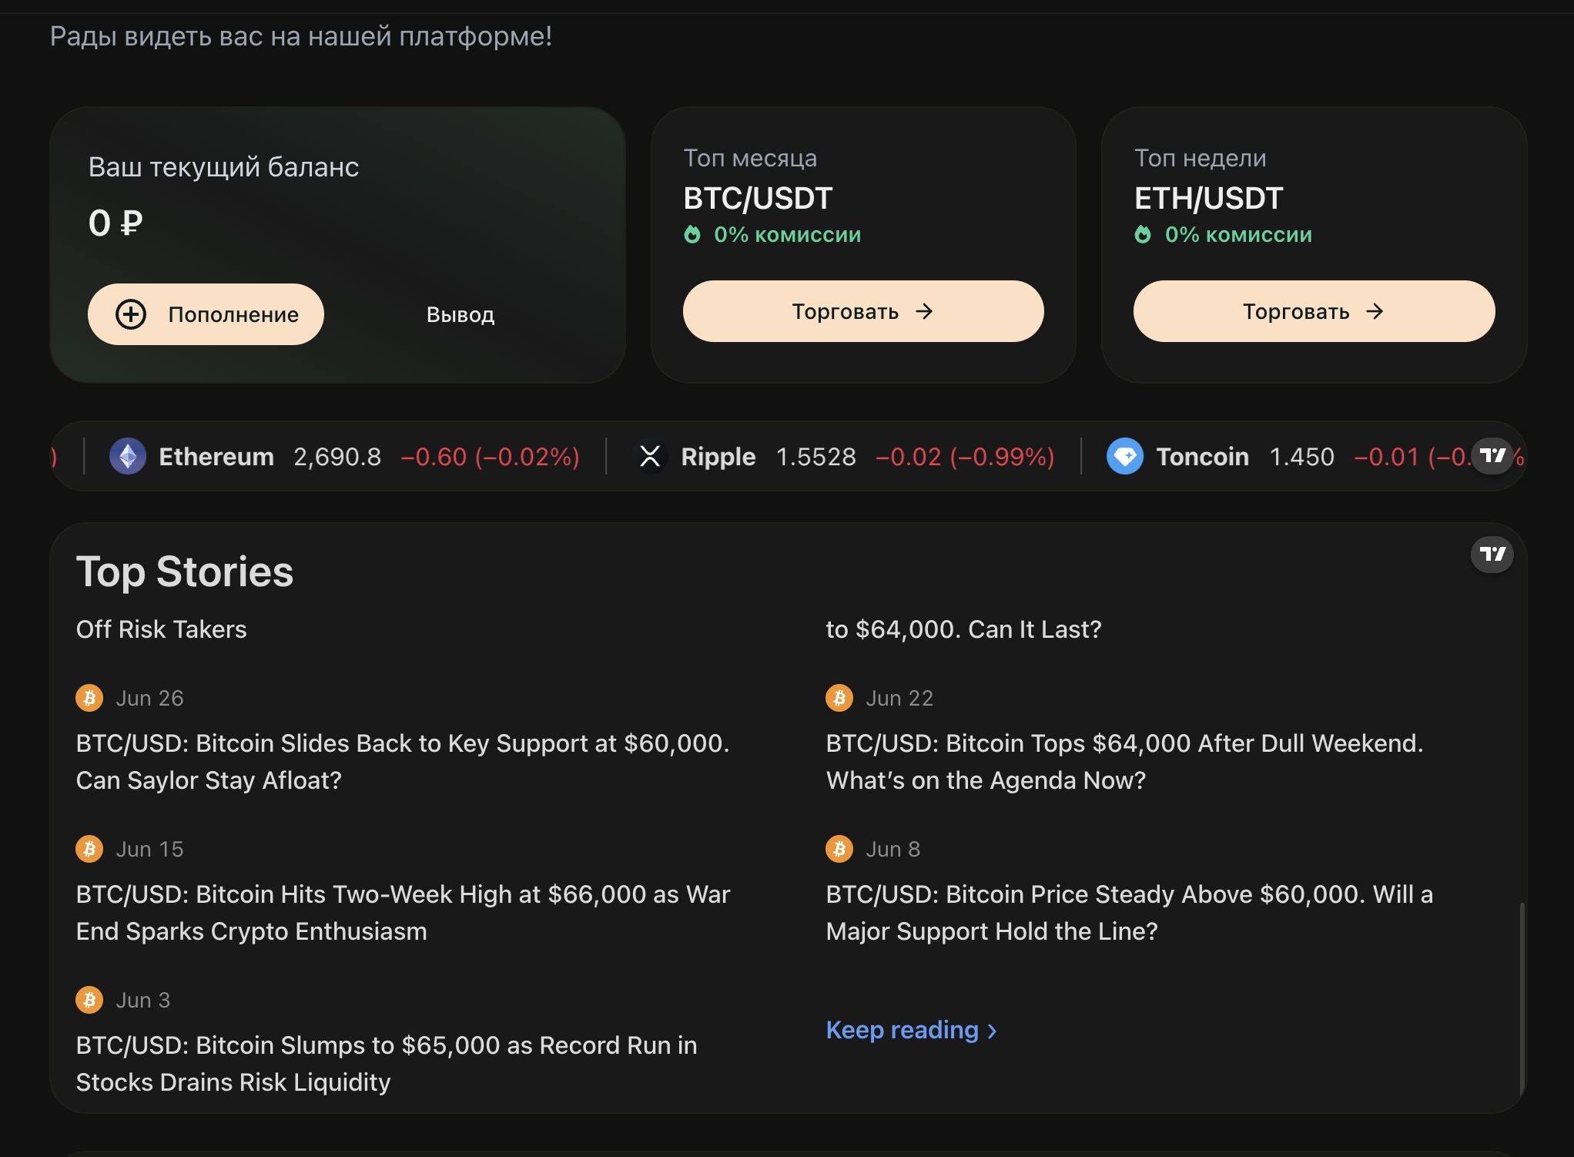Click the Toncoin diamond icon in ticker
This screenshot has width=1574, height=1157.
click(1125, 457)
